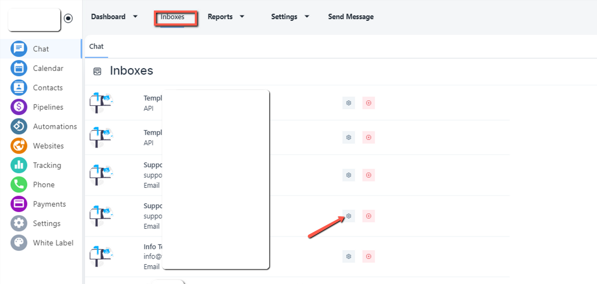Click Send Message in top bar
Image resolution: width=597 pixels, height=284 pixels.
351,17
